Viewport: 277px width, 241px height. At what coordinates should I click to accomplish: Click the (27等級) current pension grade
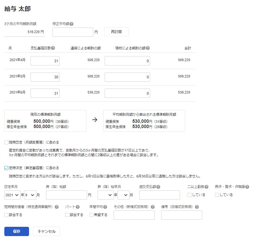tap(62, 127)
